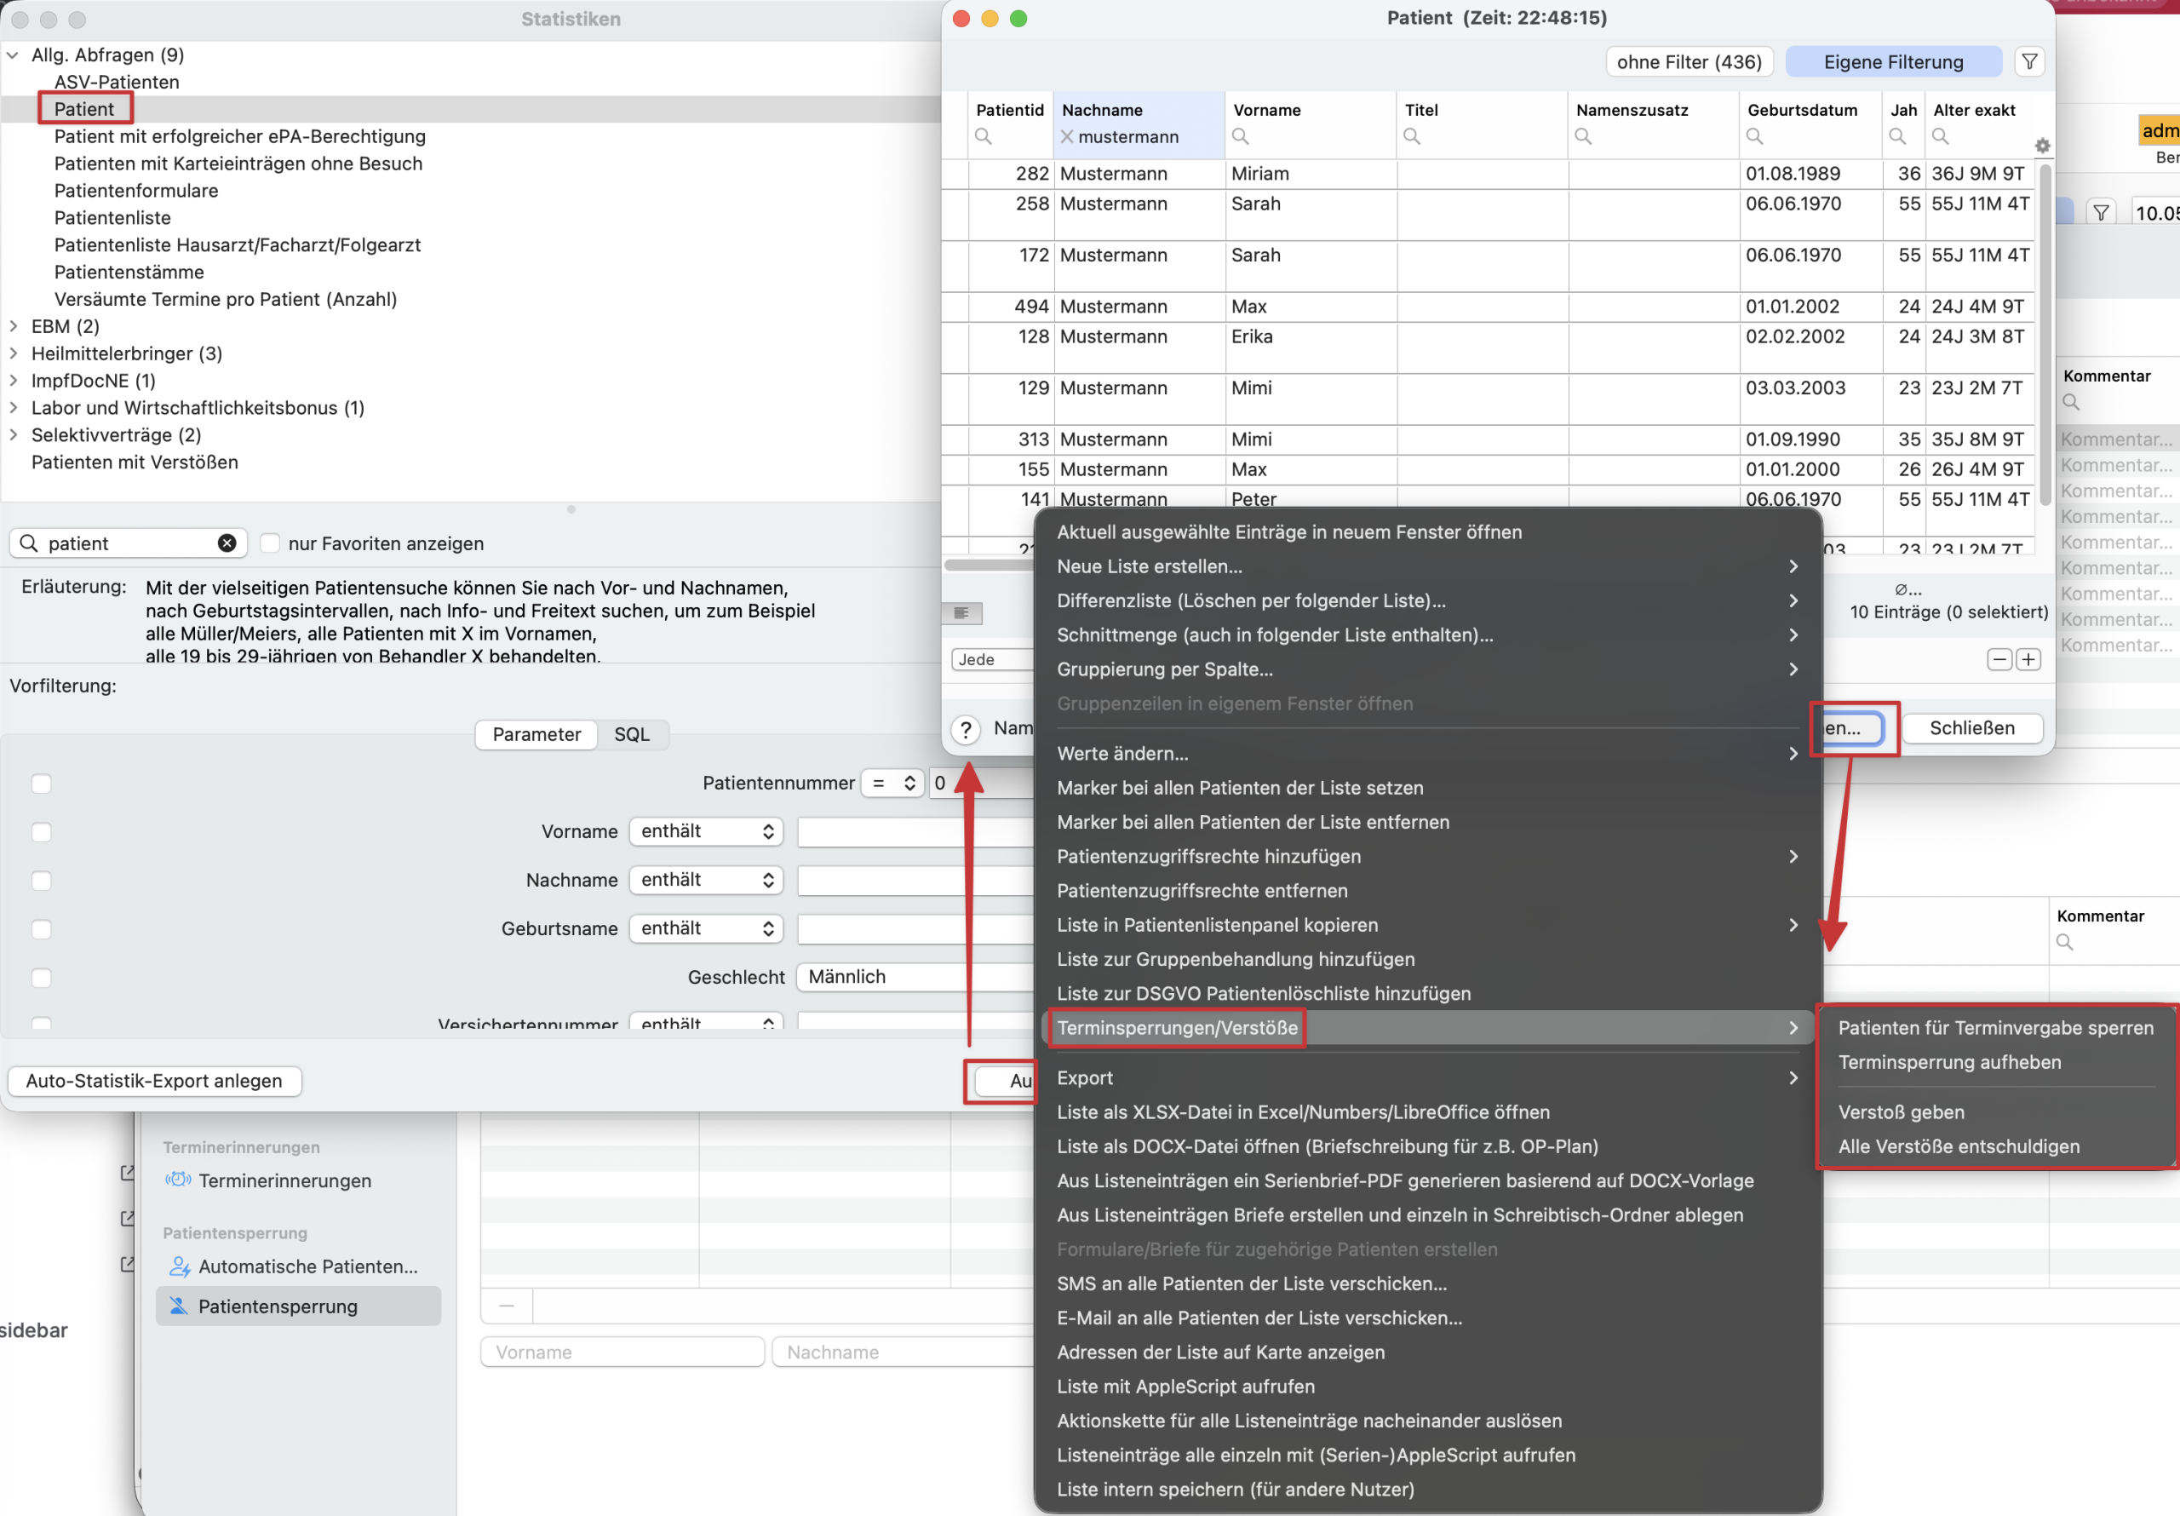Tick the checkbox for Geburtsname parameter row

tap(41, 929)
